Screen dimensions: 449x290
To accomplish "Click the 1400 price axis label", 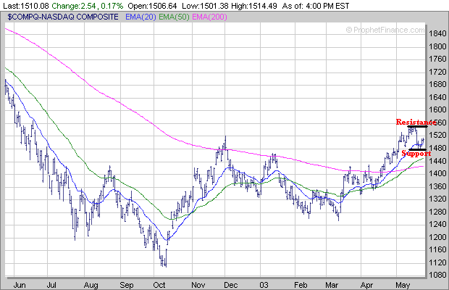I will coord(437,173).
